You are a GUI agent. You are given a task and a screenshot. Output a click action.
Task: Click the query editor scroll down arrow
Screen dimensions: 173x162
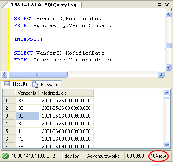coord(169,67)
